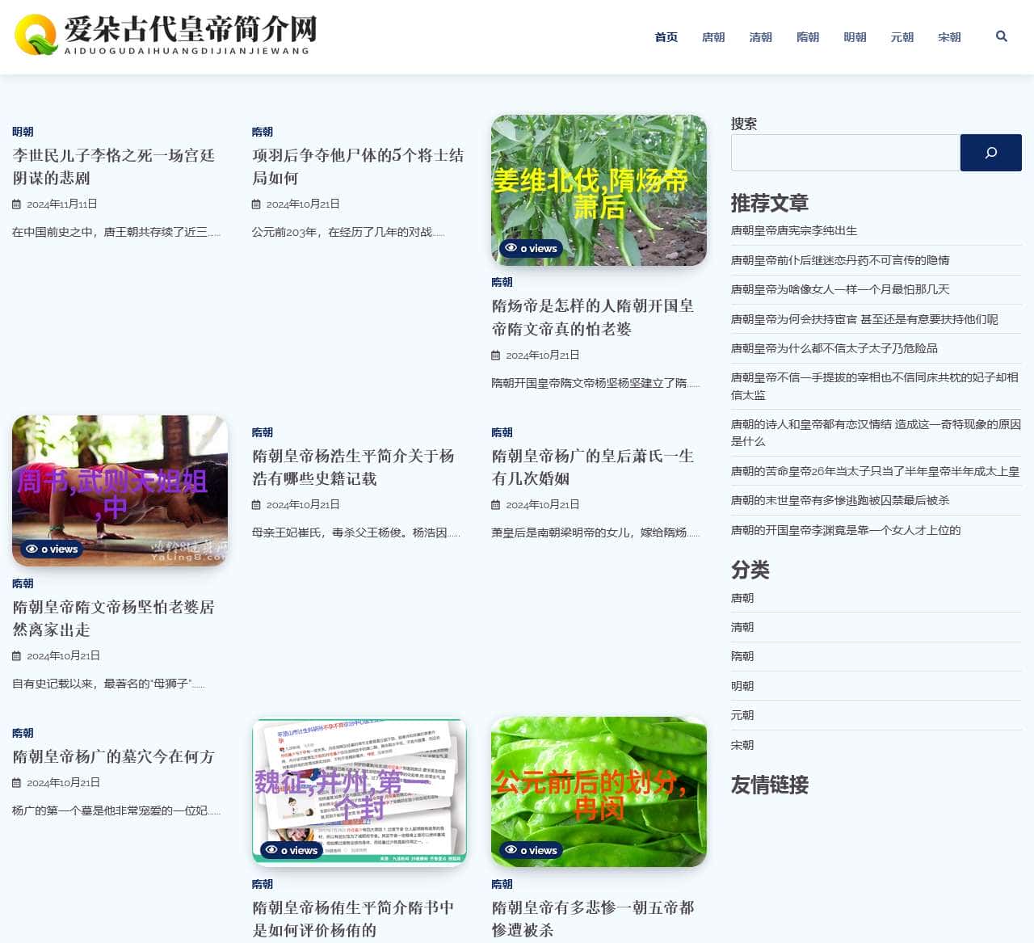Click the recommended article 唐朝皇帝唐宪宗李纯出生

[795, 230]
